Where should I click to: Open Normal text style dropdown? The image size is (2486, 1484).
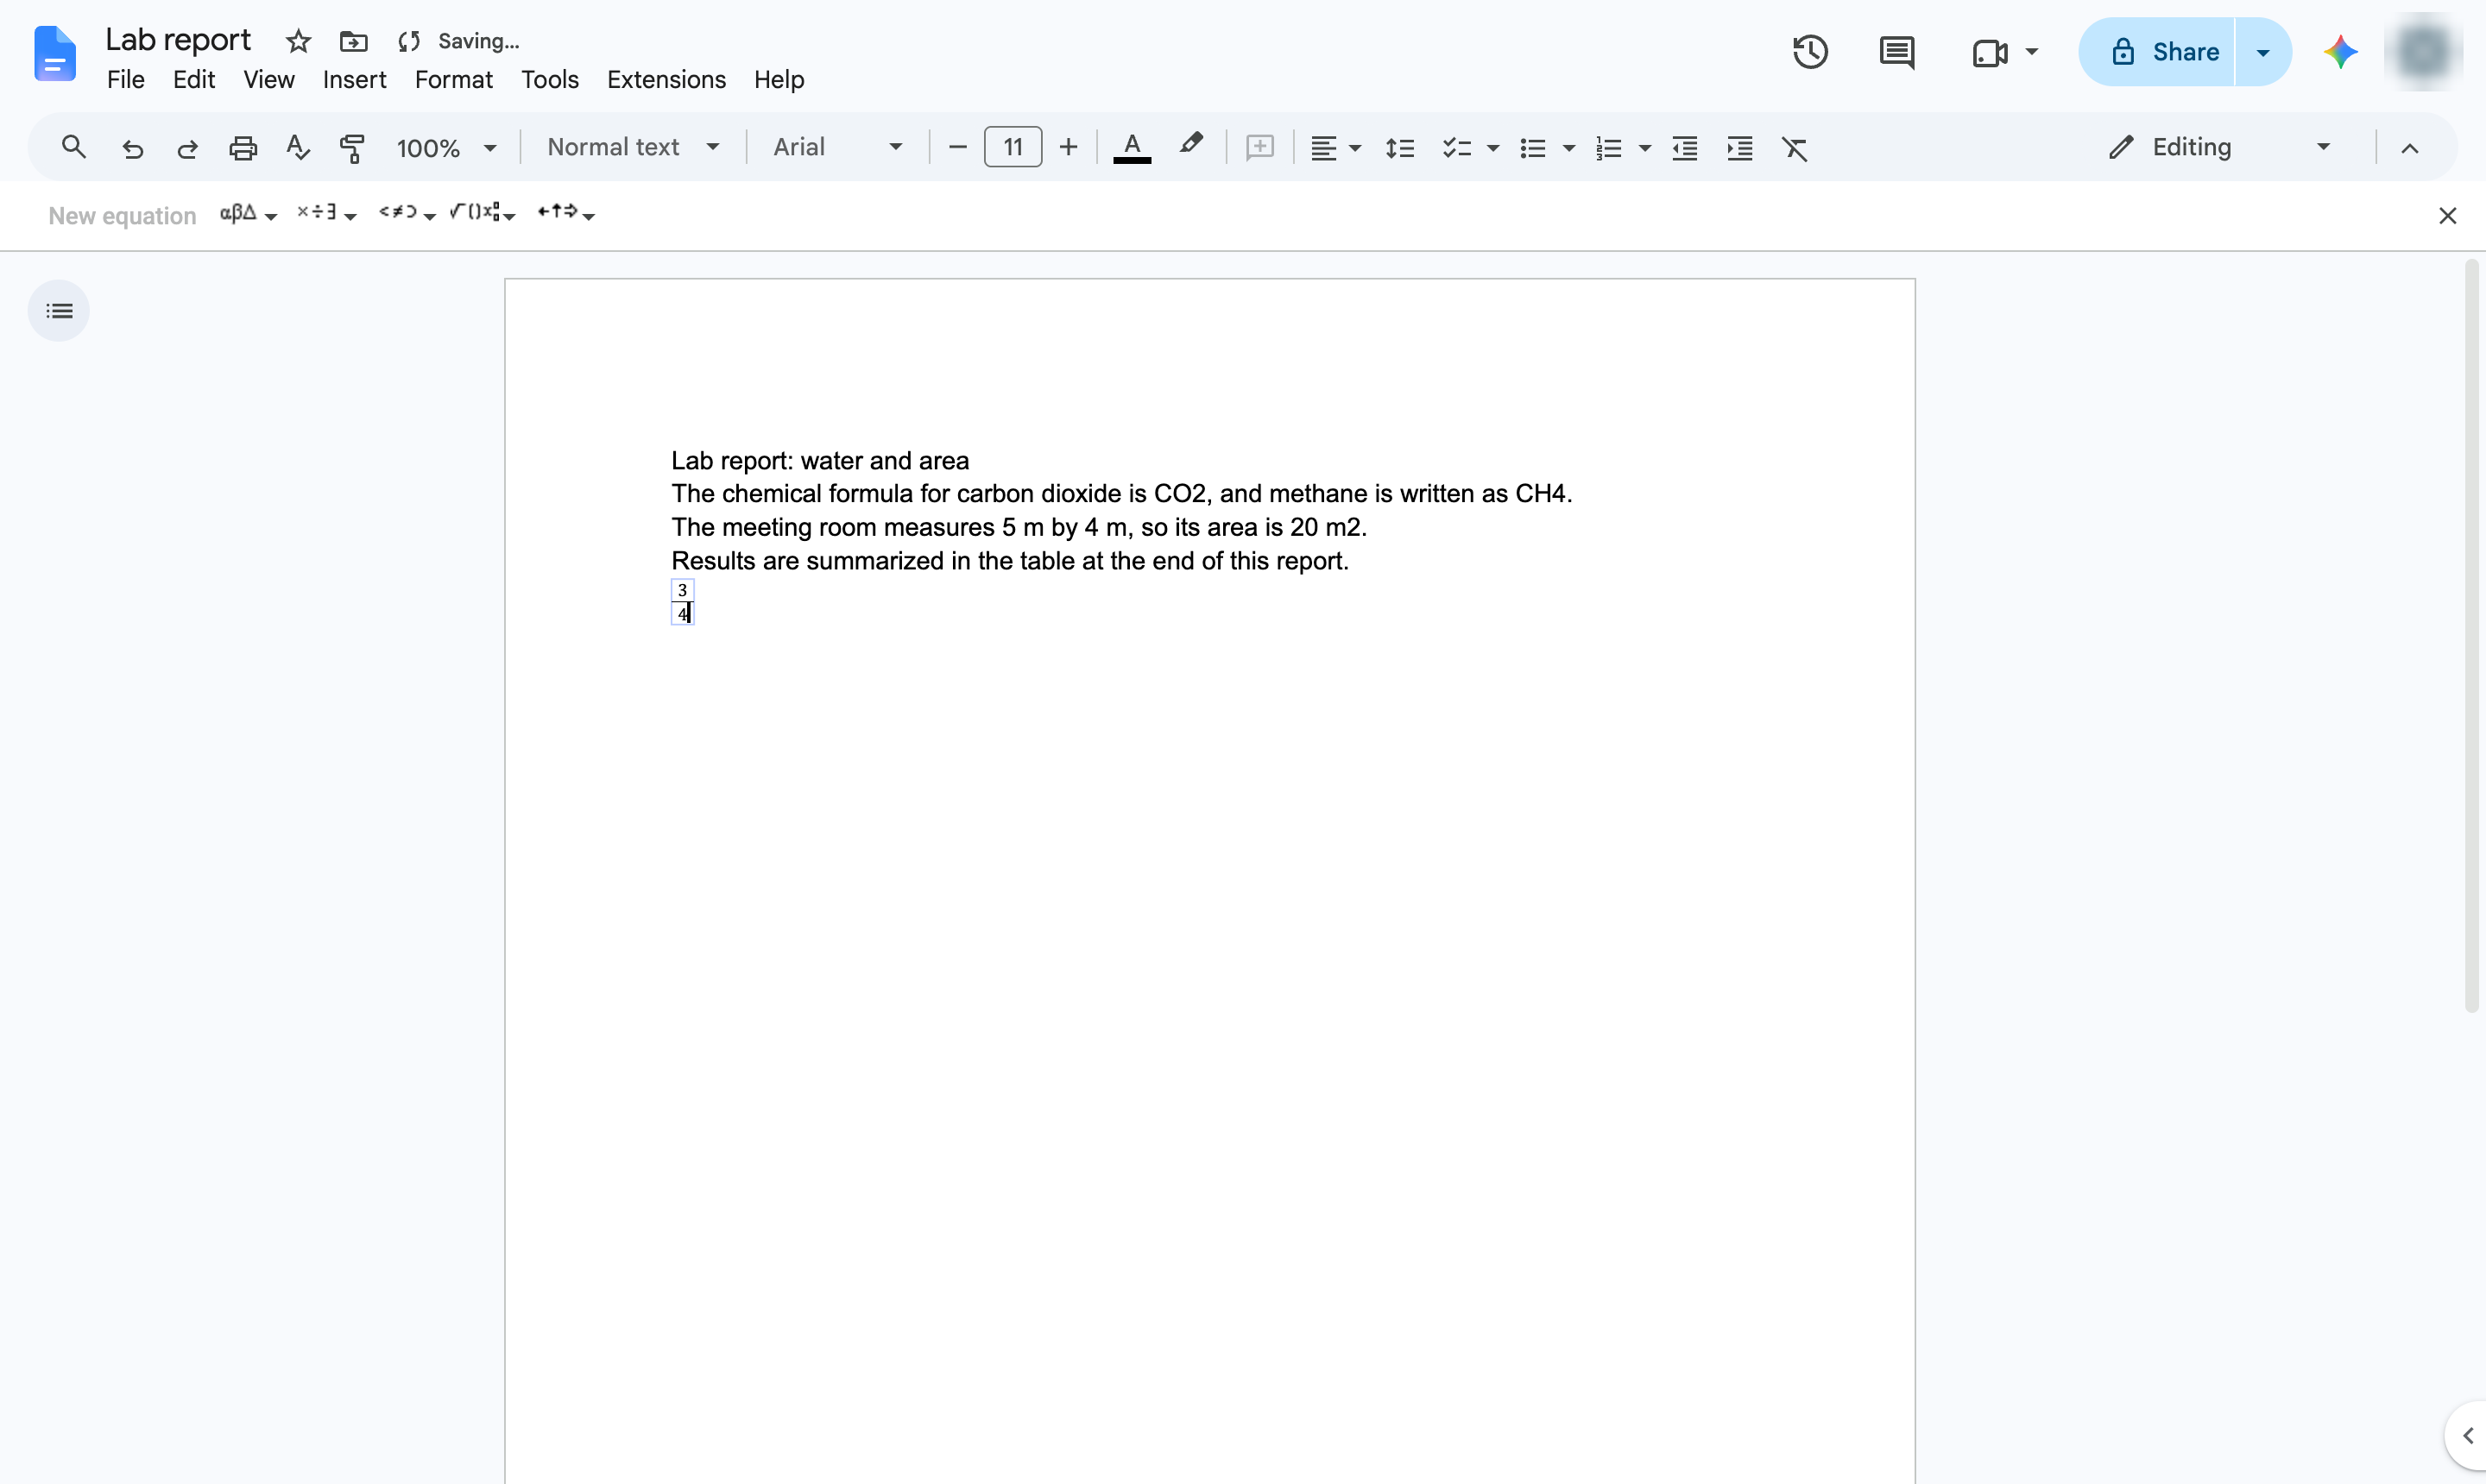(x=634, y=147)
